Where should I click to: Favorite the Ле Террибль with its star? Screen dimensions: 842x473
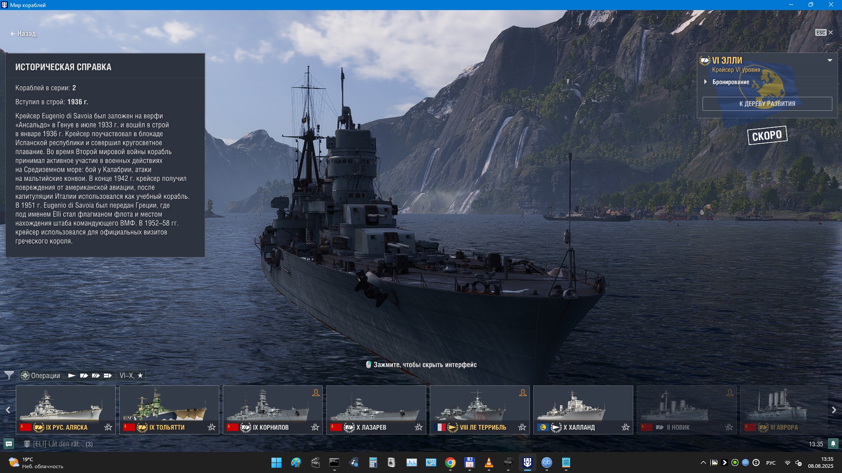click(x=522, y=427)
